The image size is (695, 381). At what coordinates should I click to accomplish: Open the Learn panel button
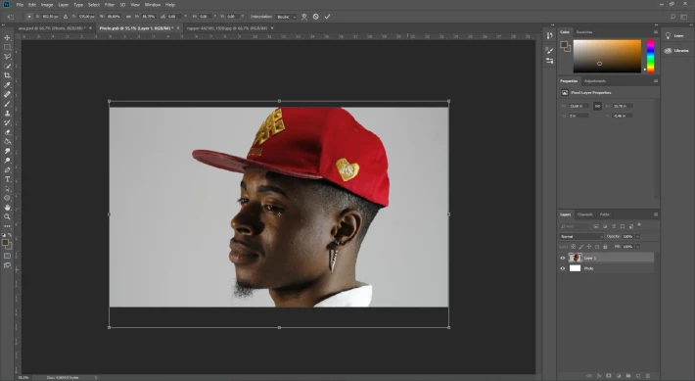click(x=676, y=35)
